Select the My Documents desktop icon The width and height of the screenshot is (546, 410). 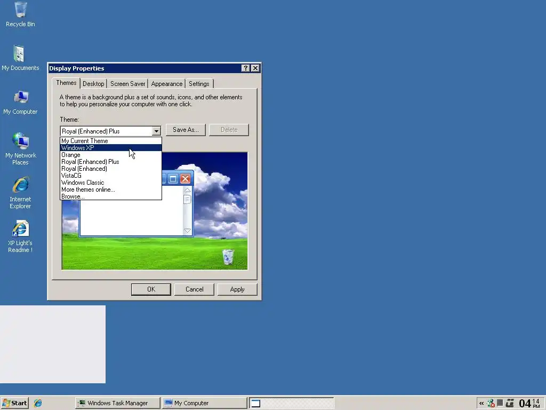(x=20, y=58)
